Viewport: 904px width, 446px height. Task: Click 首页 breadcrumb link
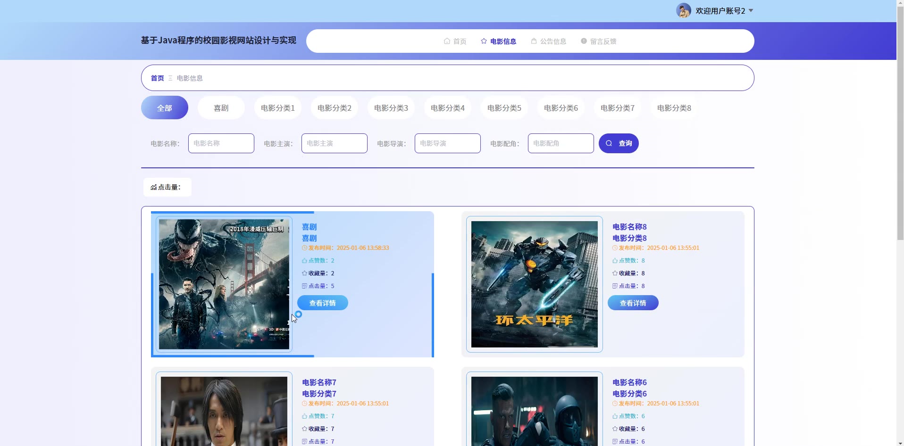click(x=157, y=78)
